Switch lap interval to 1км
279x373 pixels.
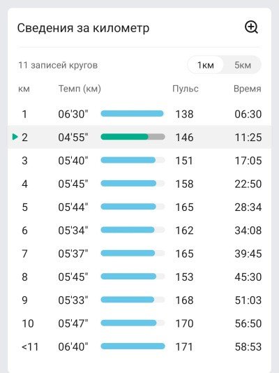206,65
